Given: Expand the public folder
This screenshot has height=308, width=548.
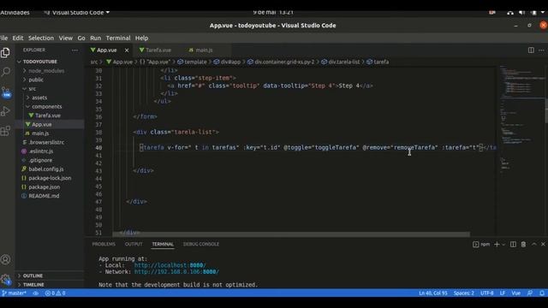Looking at the screenshot, I should pyautogui.click(x=36, y=80).
